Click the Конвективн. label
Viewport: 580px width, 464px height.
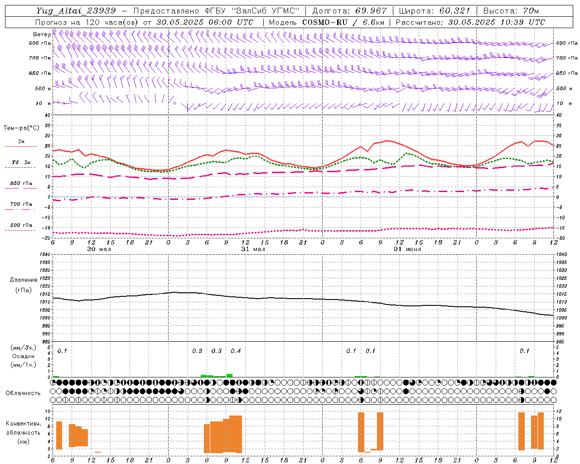point(24,424)
